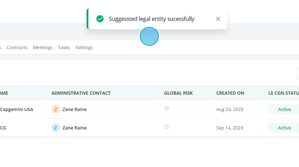Go to the Tasks tab
Screen dimensions: 299x167
tap(64, 47)
